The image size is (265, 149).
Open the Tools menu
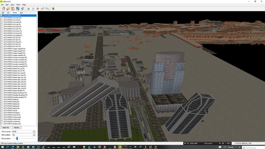(x=18, y=5)
